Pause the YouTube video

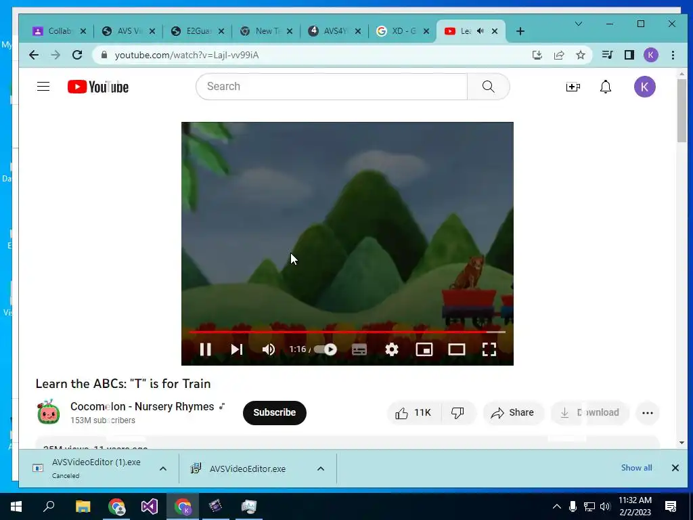(205, 349)
